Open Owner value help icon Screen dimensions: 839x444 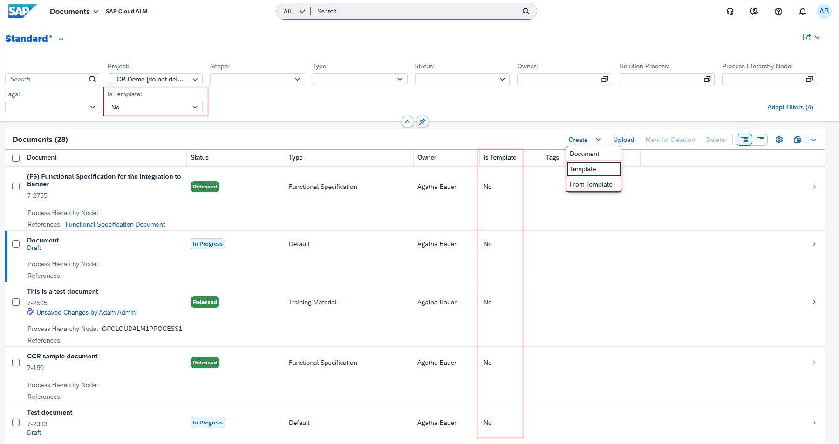(604, 80)
